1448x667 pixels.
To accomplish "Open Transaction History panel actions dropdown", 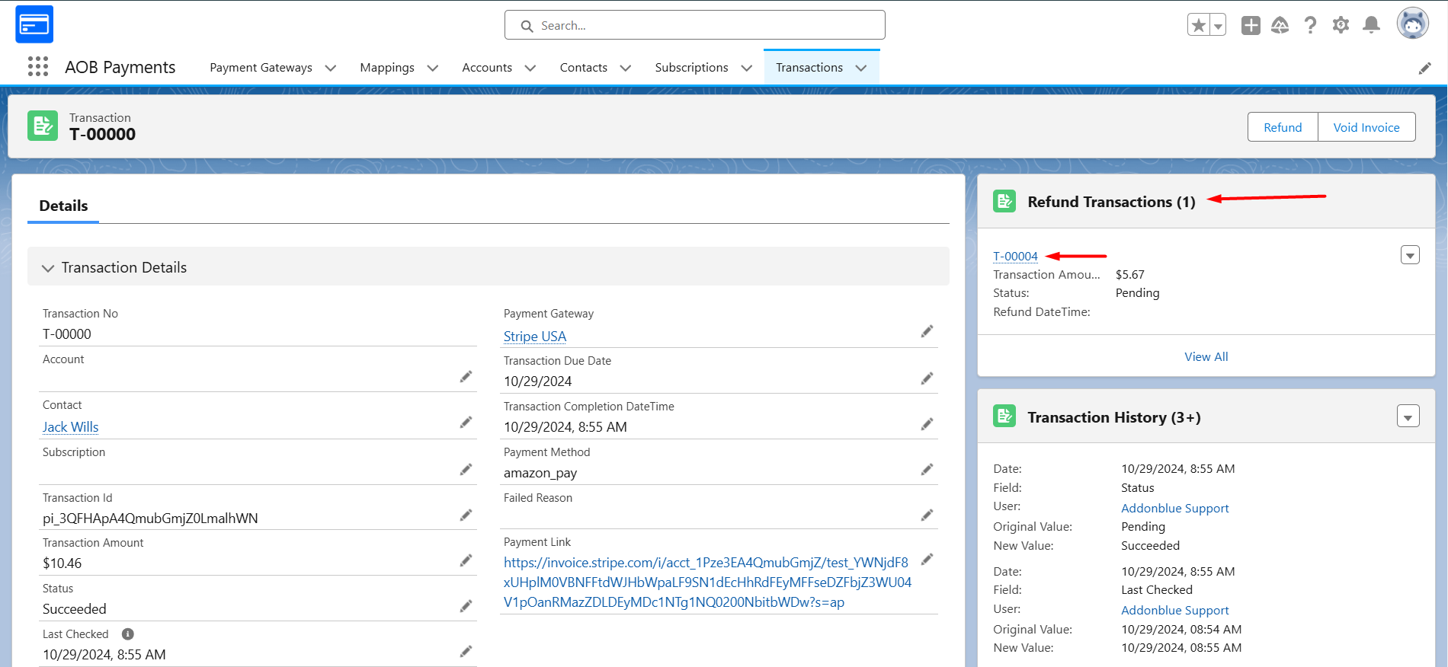I will point(1408,416).
